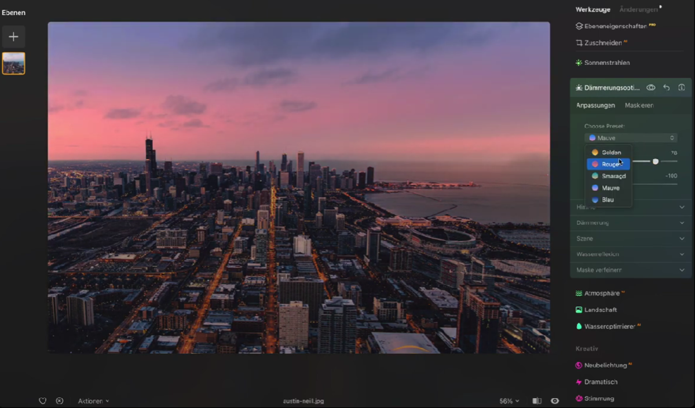695x408 pixels.
Task: Select the image thumbnail in the Ebenen panel
Action: [x=13, y=63]
